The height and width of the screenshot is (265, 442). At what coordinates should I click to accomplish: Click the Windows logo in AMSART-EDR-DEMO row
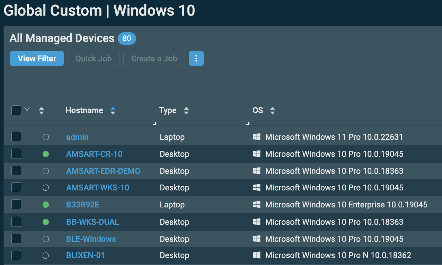pyautogui.click(x=257, y=171)
